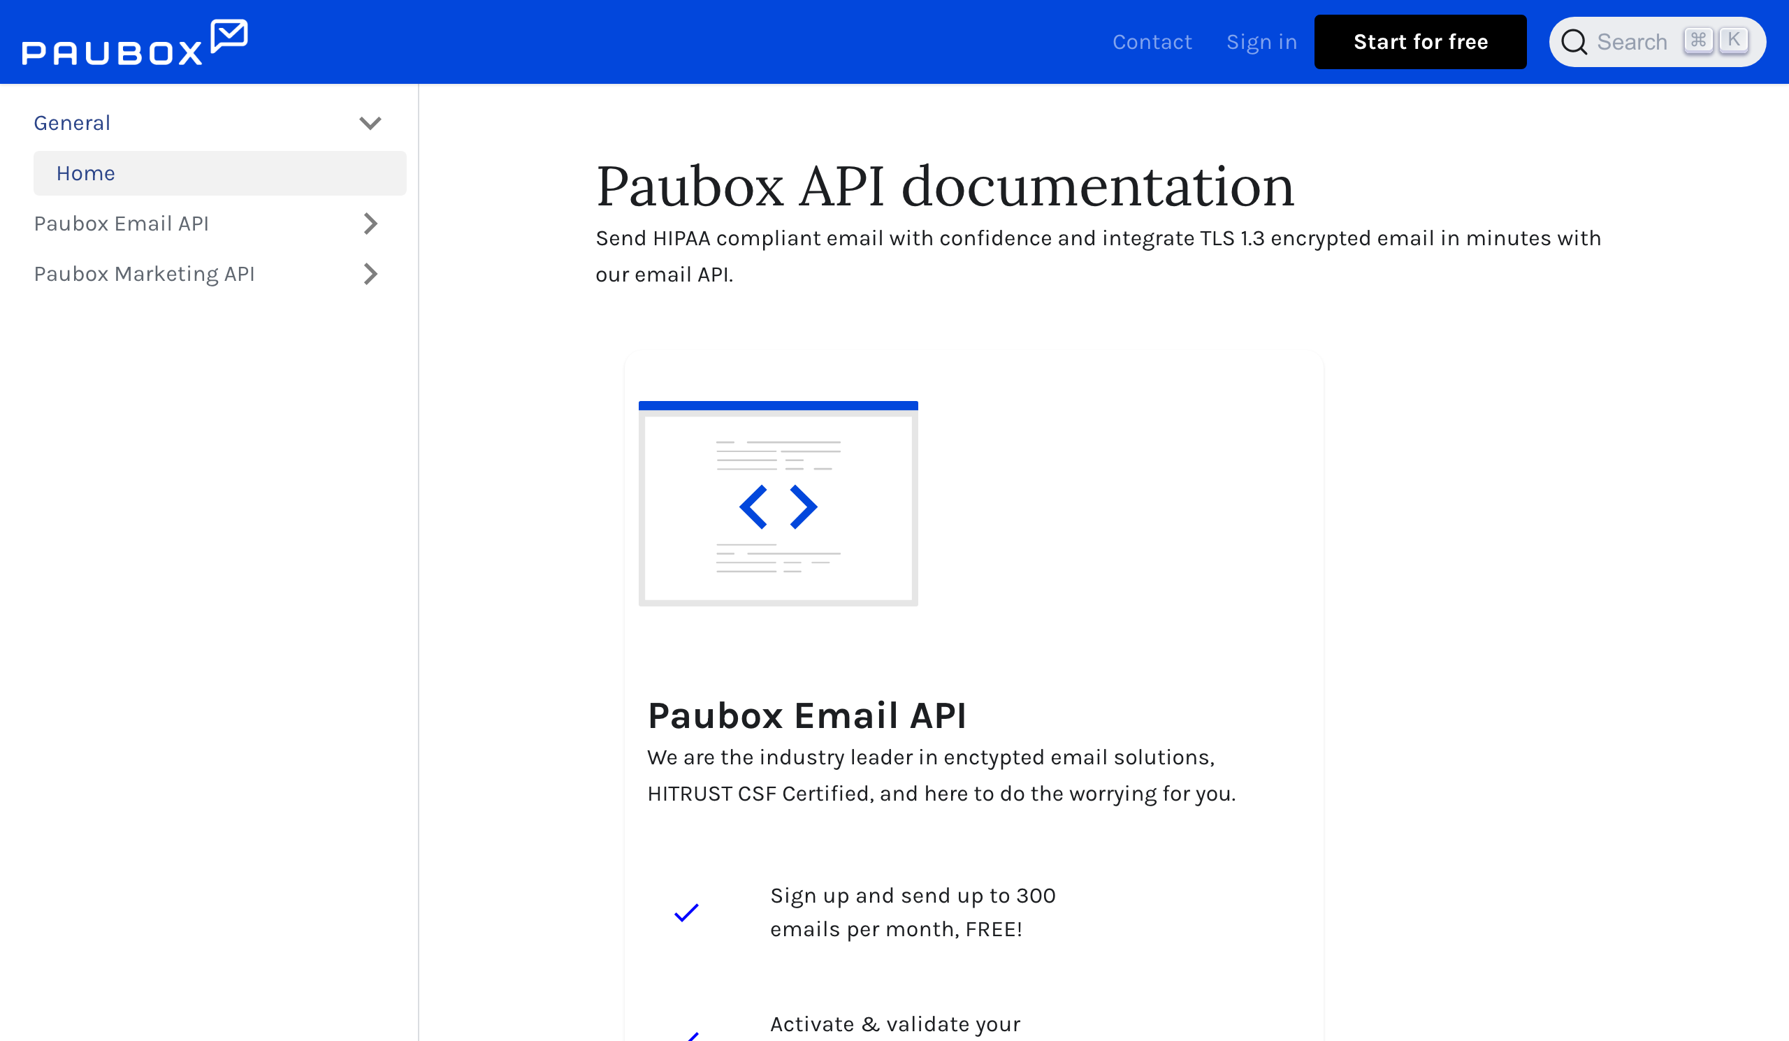Screen dimensions: 1789x1041
Task: Click the K shortcut key badge
Action: pyautogui.click(x=1734, y=40)
